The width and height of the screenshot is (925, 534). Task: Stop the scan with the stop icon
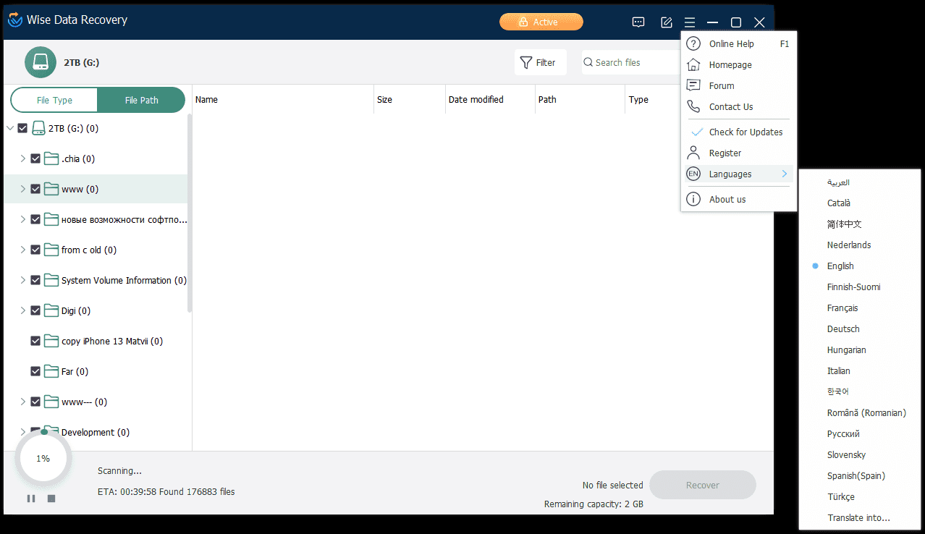(x=51, y=499)
